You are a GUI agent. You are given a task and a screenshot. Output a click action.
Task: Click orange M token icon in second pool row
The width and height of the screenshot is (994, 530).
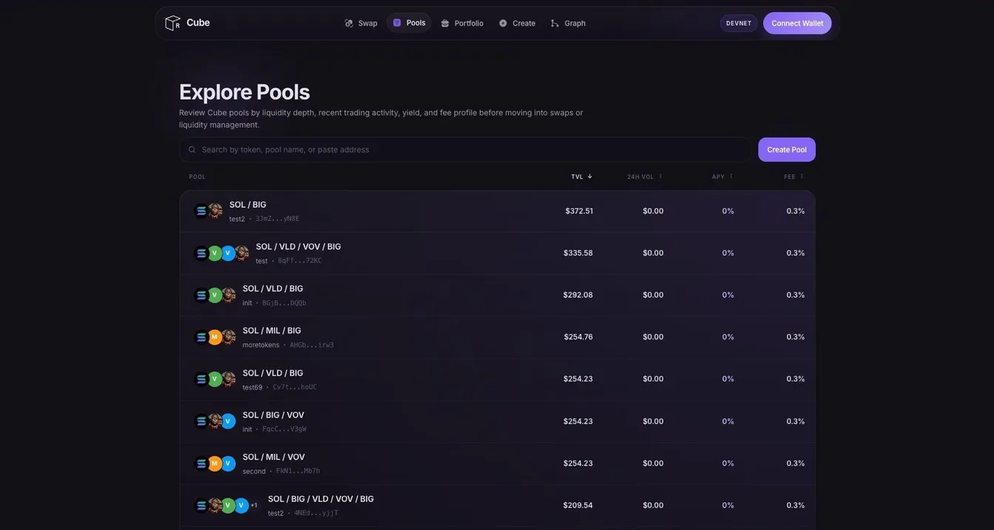[x=214, y=464]
